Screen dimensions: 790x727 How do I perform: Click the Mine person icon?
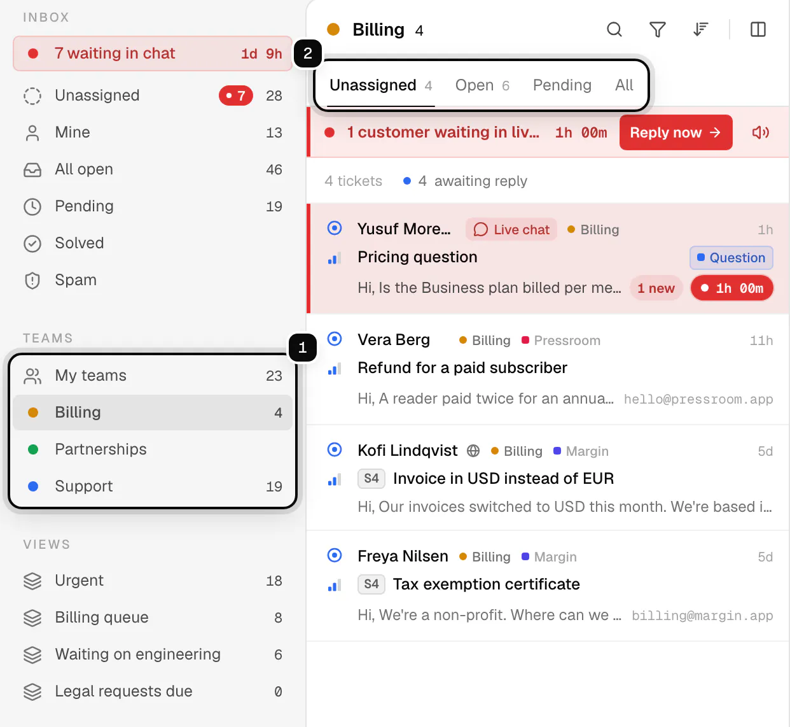[32, 132]
